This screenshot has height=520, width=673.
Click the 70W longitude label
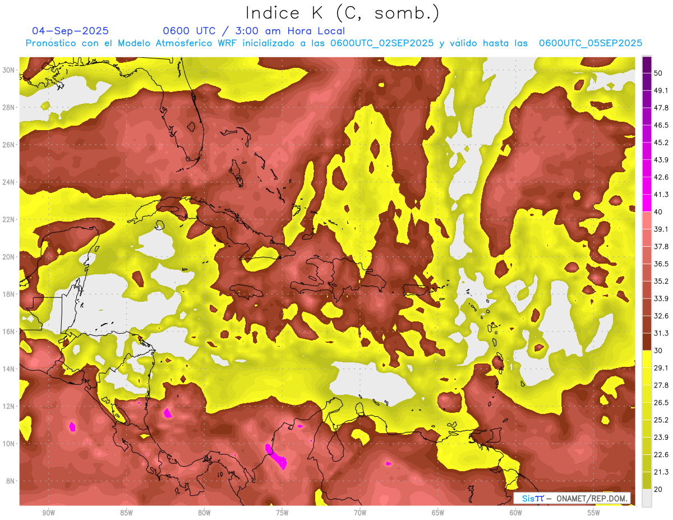pos(360,513)
